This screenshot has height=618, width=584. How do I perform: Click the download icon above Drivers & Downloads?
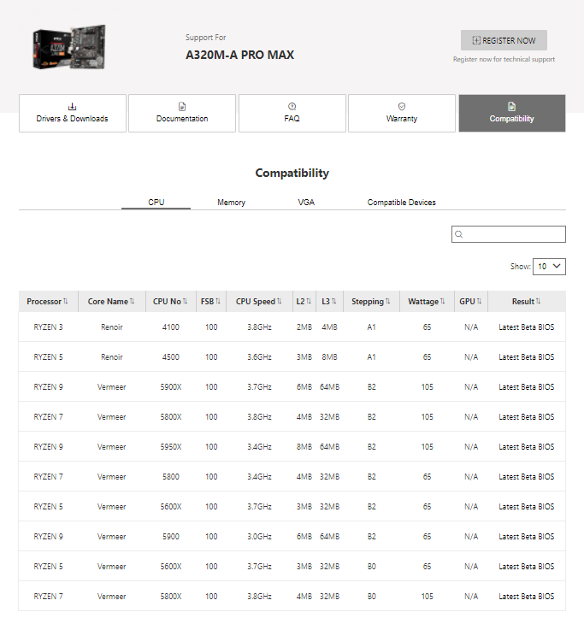click(72, 106)
